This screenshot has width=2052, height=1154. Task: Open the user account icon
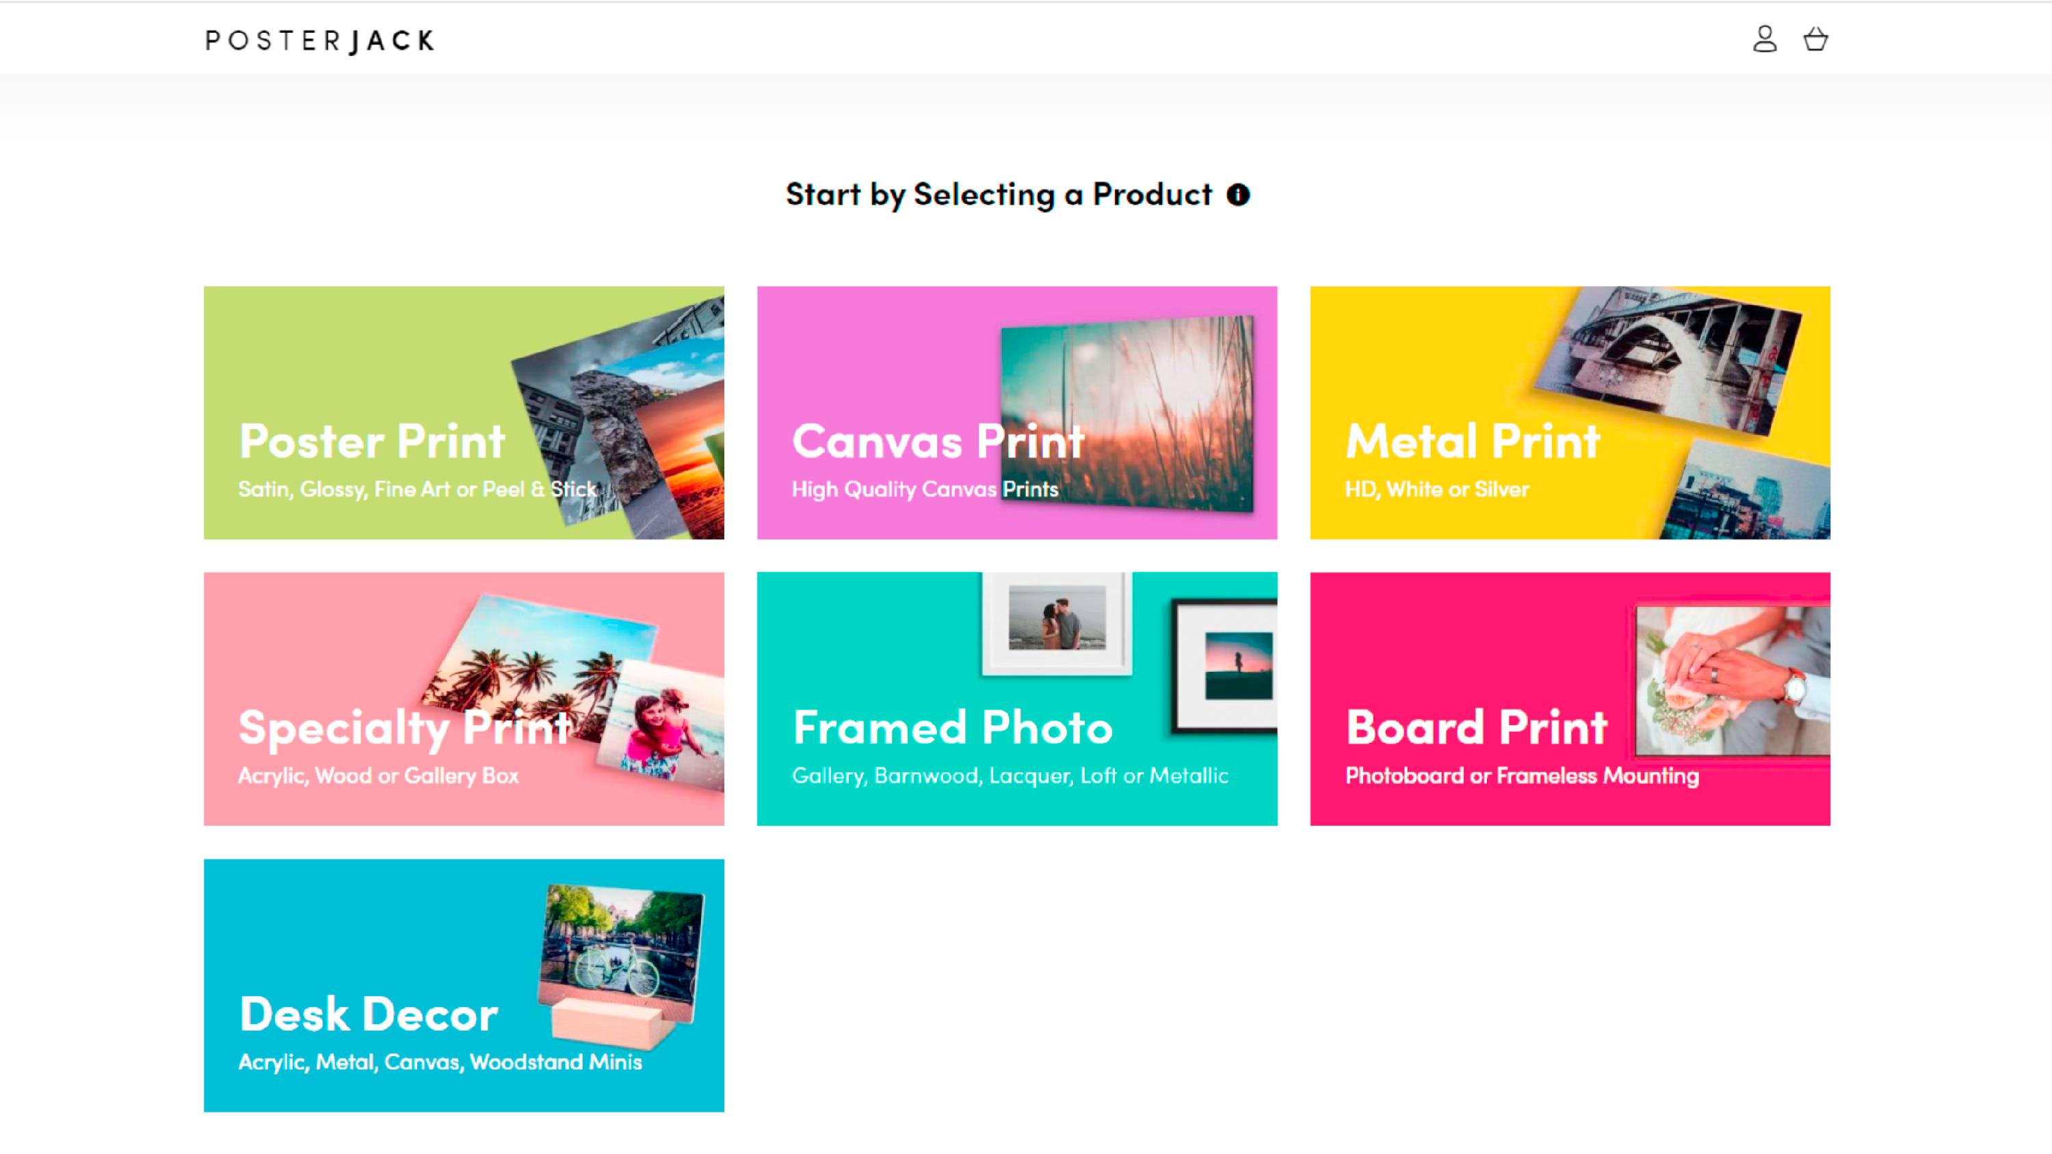pos(1765,39)
